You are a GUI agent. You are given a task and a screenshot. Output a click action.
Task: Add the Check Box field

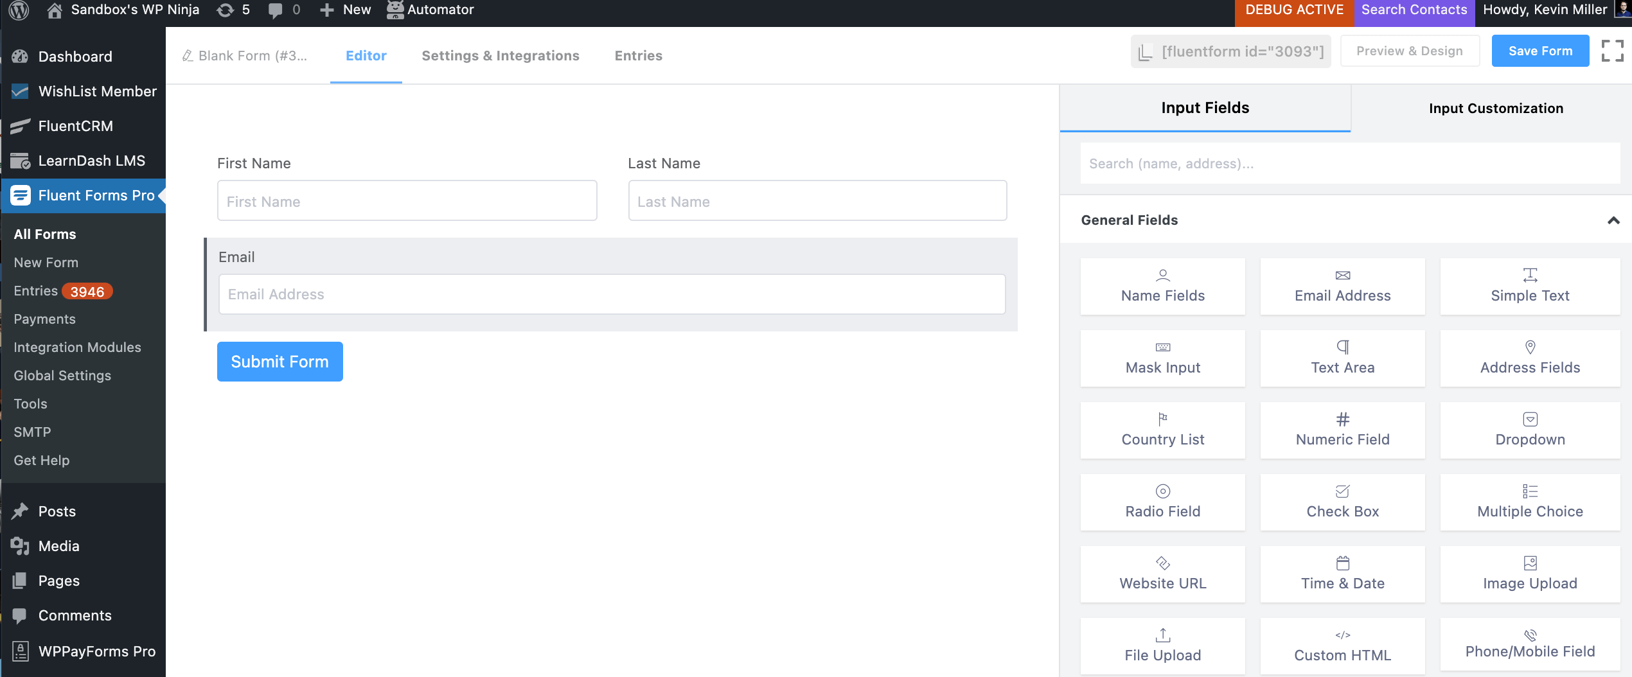(1342, 502)
